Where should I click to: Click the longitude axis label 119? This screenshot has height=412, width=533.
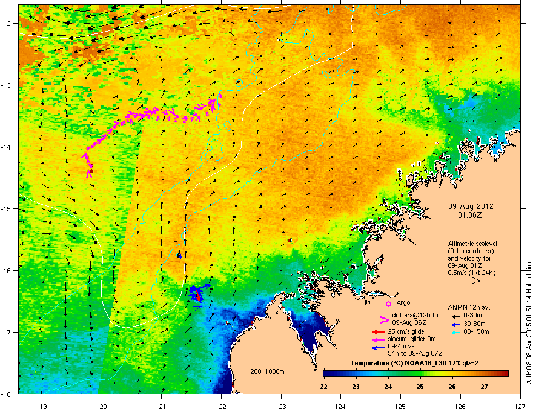(x=42, y=406)
